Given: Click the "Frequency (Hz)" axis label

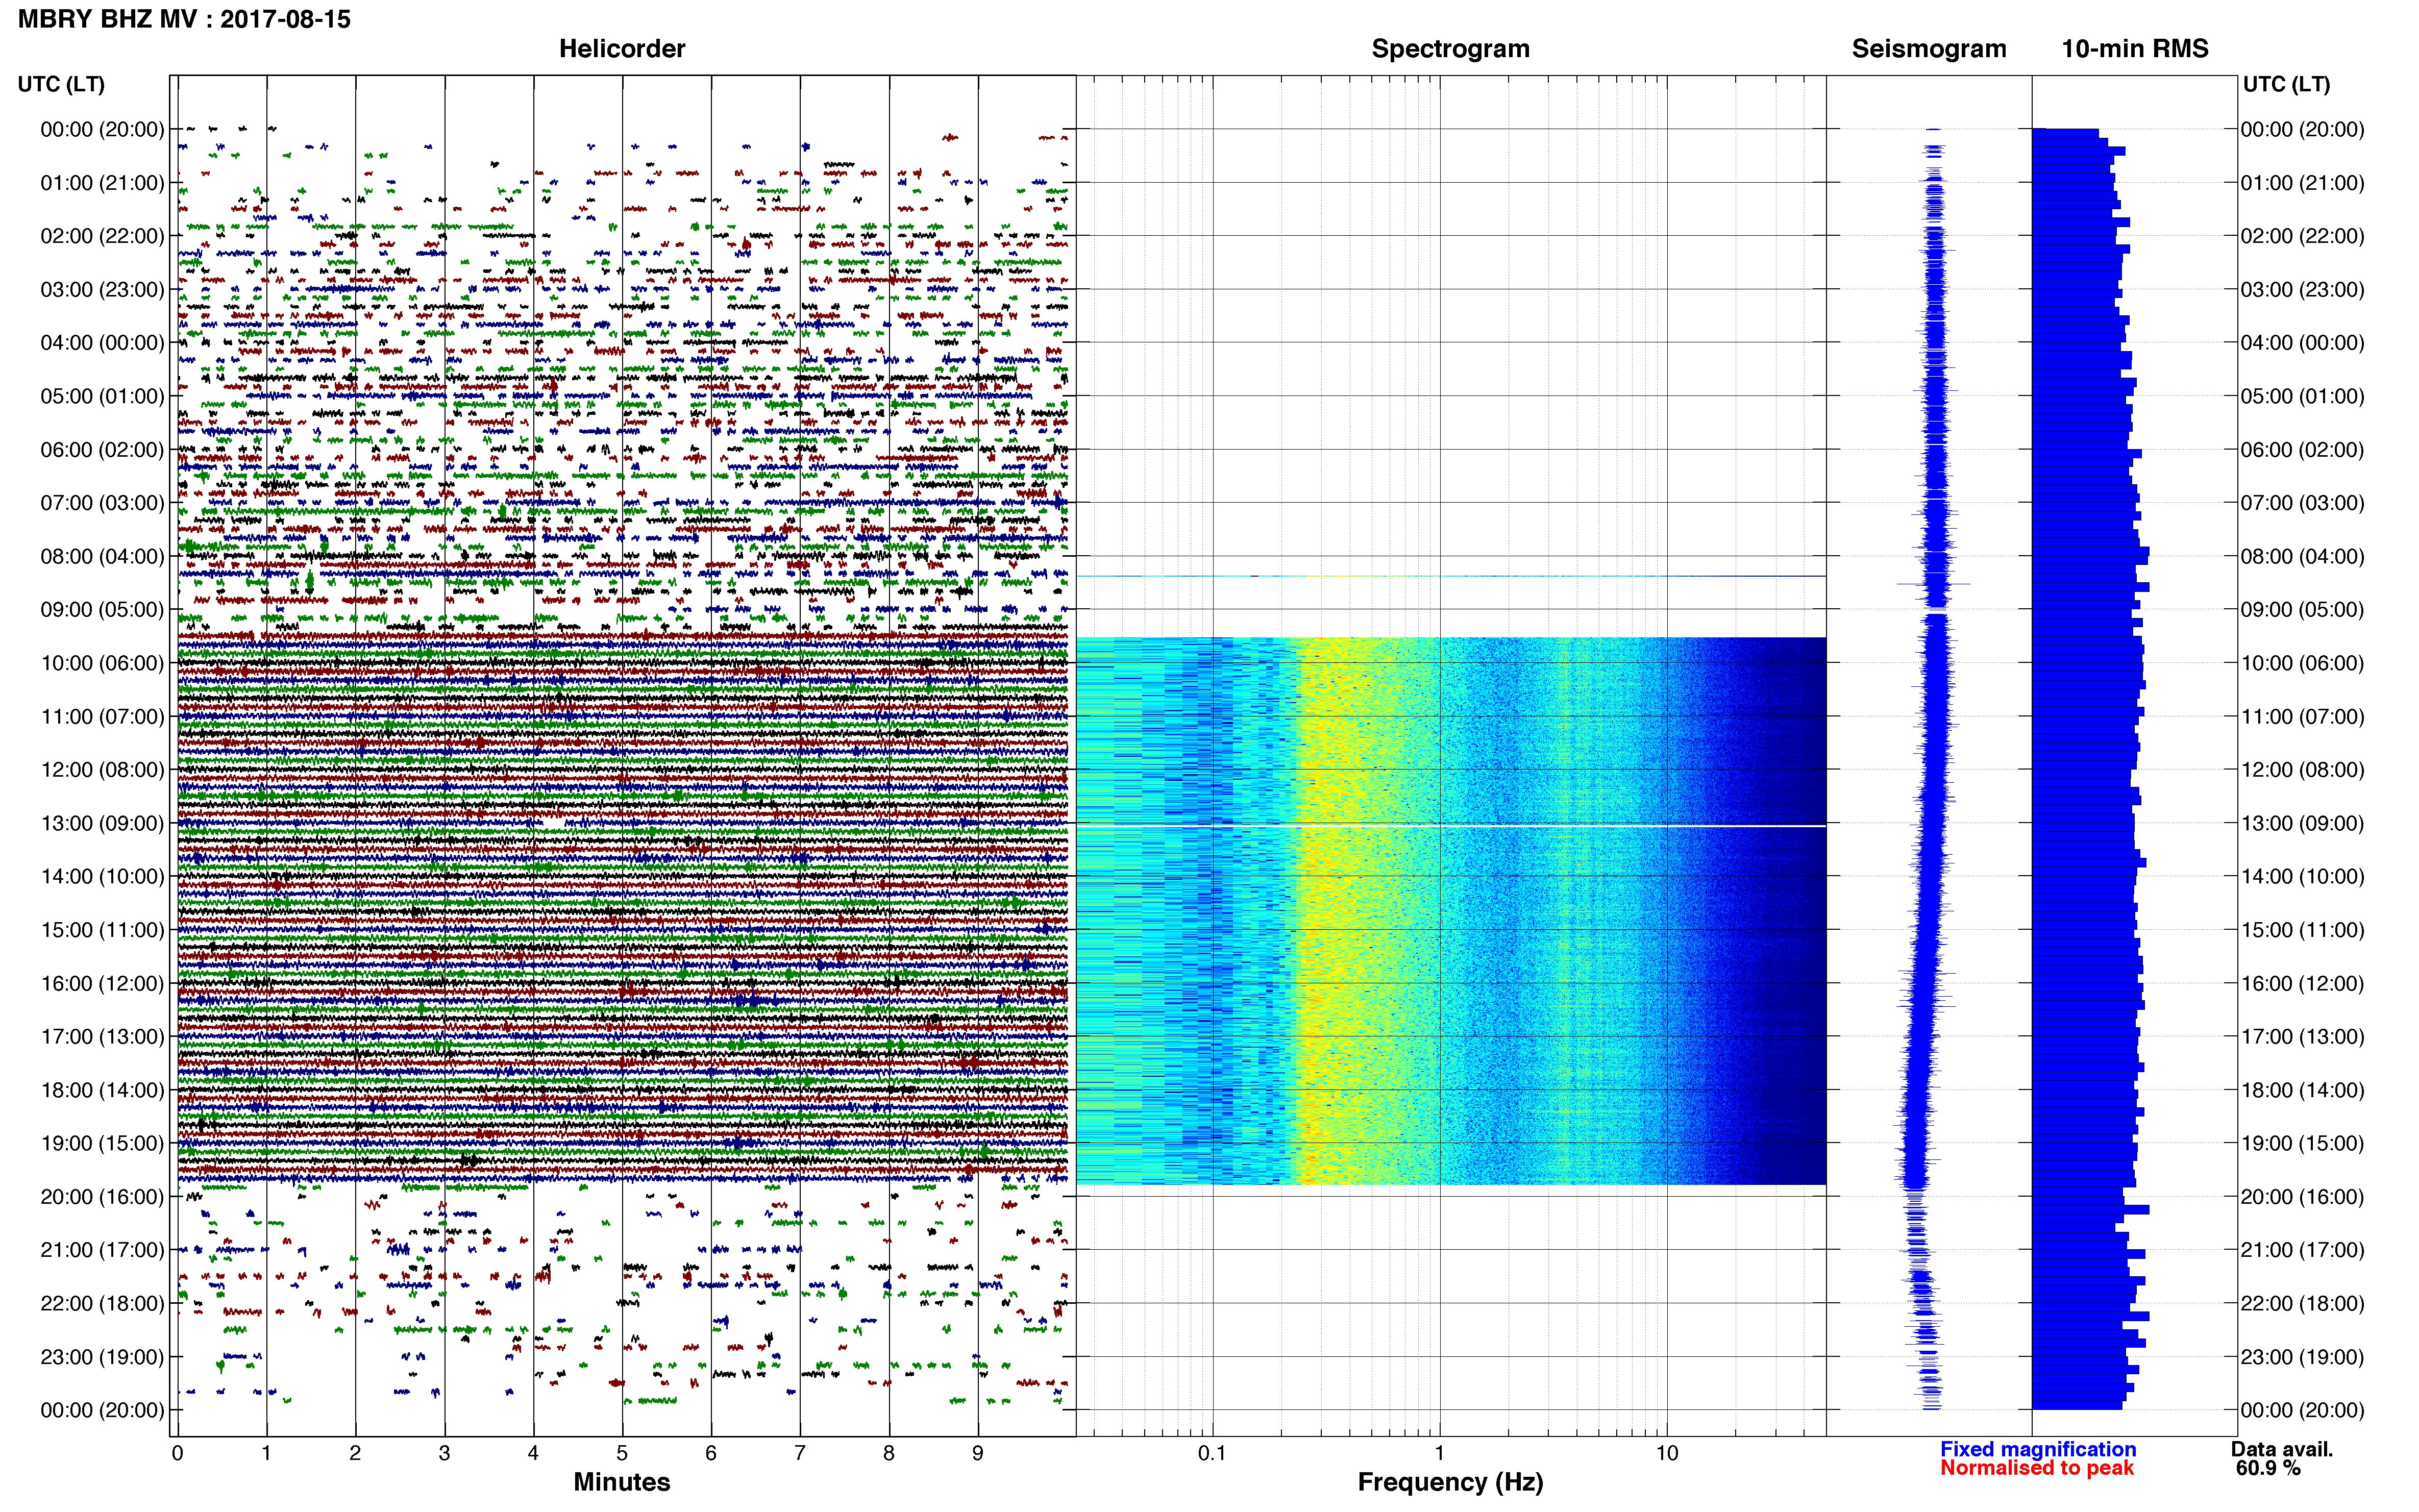Looking at the screenshot, I should pos(1450,1482).
